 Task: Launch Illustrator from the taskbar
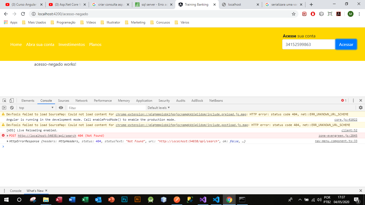tap(138, 200)
